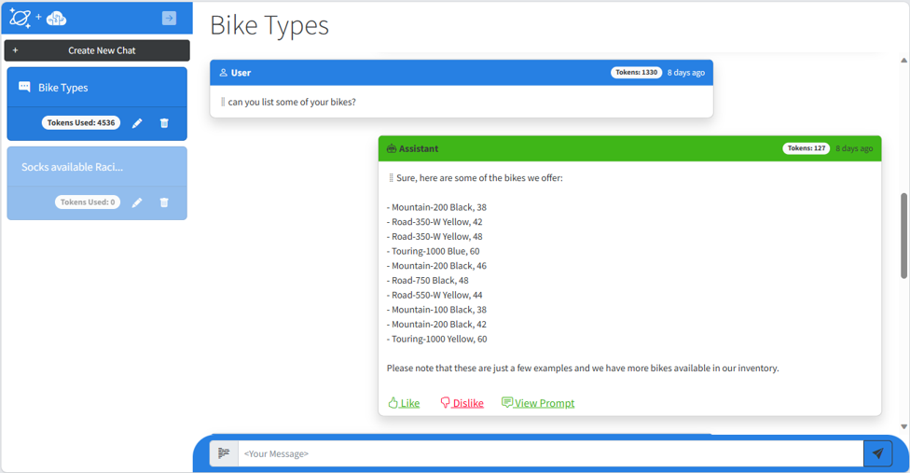Open the View Prompt link
Image resolution: width=910 pixels, height=473 pixels.
click(538, 403)
